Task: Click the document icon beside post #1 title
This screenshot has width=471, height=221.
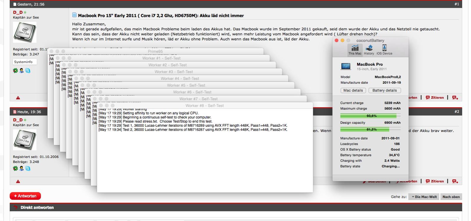Action: [x=74, y=15]
